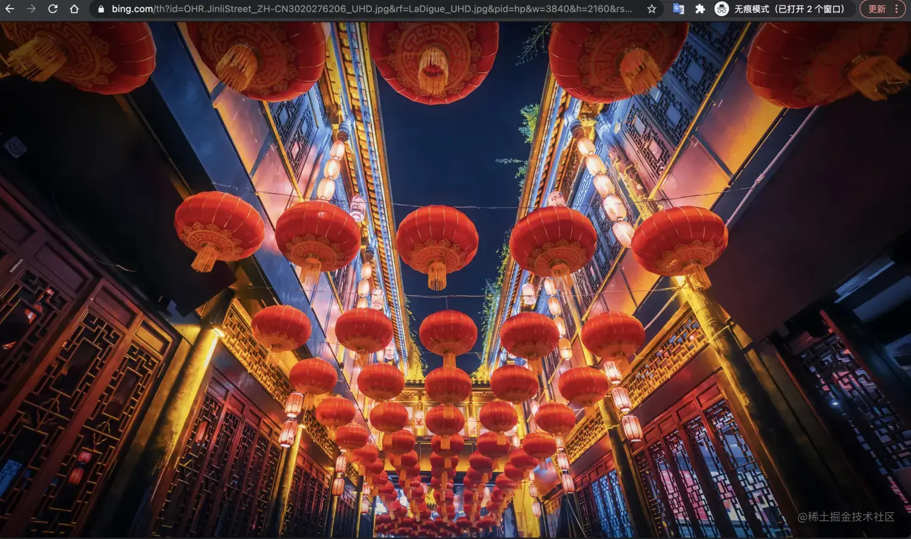Click the red lantern street photo
911x539 pixels.
pyautogui.click(x=455, y=280)
